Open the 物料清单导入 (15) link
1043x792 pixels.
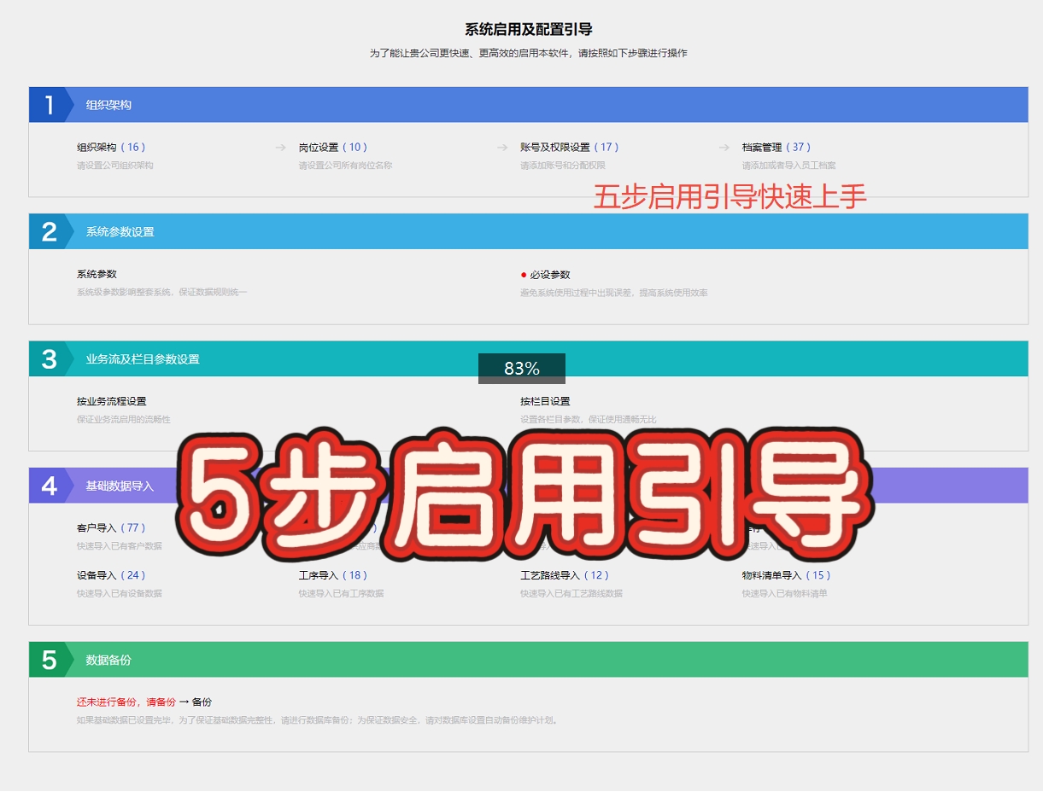point(787,575)
